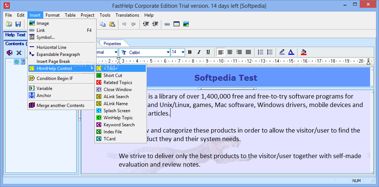Click the save floppy disk icon
The height and width of the screenshot is (187, 379).
[18, 24]
